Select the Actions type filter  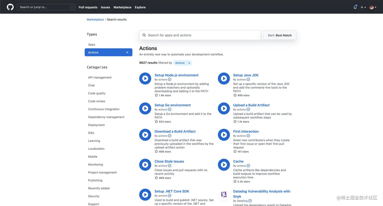108,52
